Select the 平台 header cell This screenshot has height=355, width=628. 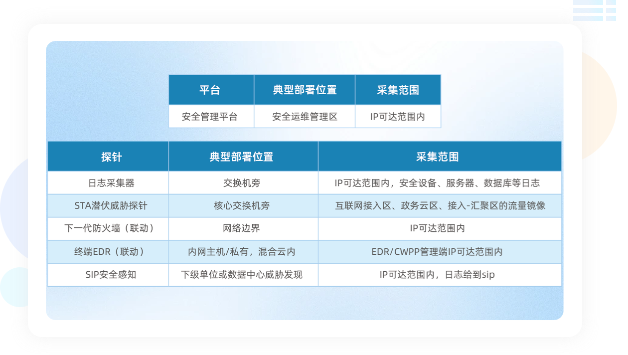pyautogui.click(x=211, y=90)
